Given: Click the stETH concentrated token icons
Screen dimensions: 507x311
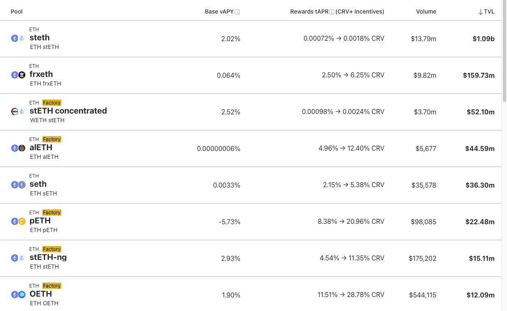Looking at the screenshot, I should pos(18,111).
